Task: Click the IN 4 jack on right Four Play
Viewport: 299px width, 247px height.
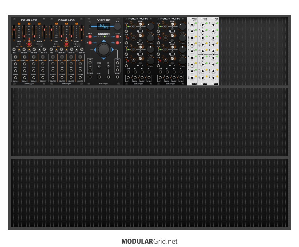Action: [x=181, y=72]
